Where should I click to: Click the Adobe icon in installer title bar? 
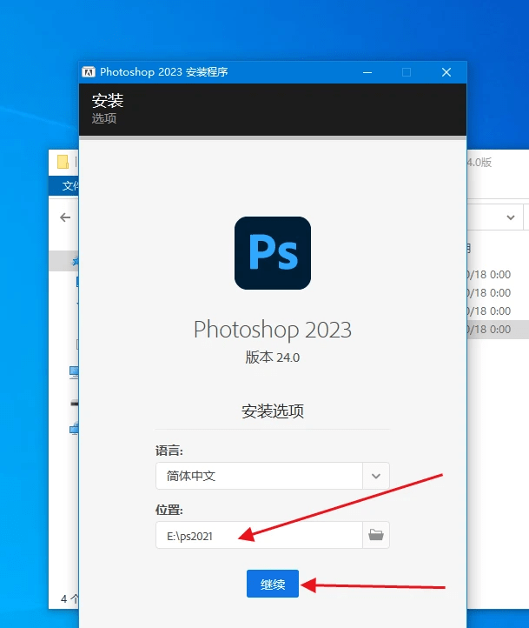pyautogui.click(x=89, y=72)
